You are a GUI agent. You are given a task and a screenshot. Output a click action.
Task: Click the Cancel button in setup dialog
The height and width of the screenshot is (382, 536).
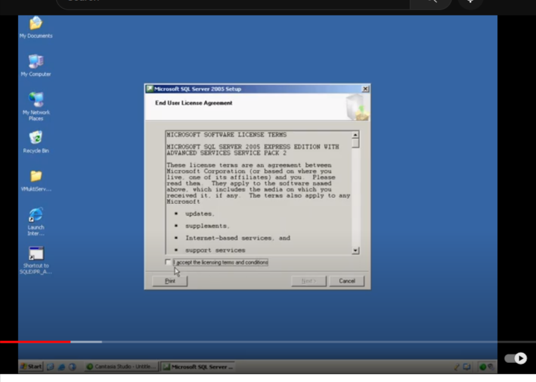coord(347,281)
